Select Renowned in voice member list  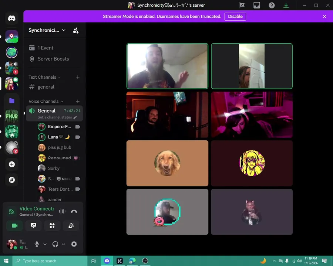coord(59,158)
